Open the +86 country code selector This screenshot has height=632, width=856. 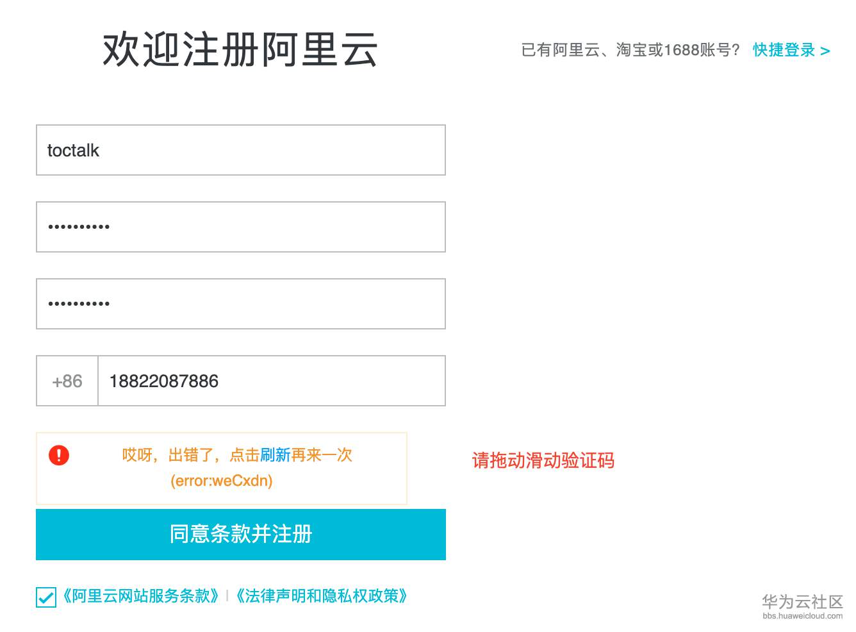(x=67, y=381)
